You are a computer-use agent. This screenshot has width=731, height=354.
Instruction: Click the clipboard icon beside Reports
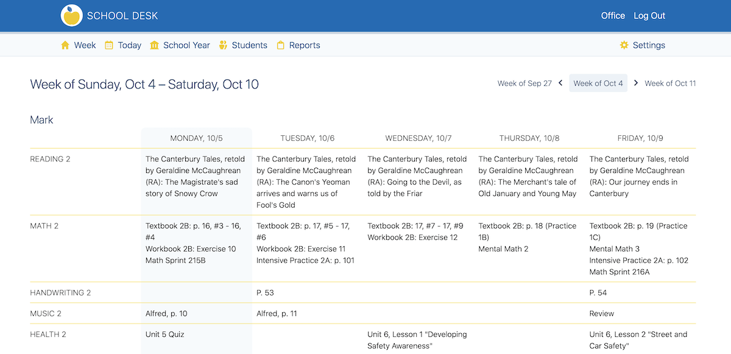point(281,45)
